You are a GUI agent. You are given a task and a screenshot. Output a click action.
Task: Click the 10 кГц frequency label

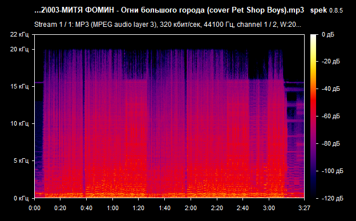tap(19, 123)
